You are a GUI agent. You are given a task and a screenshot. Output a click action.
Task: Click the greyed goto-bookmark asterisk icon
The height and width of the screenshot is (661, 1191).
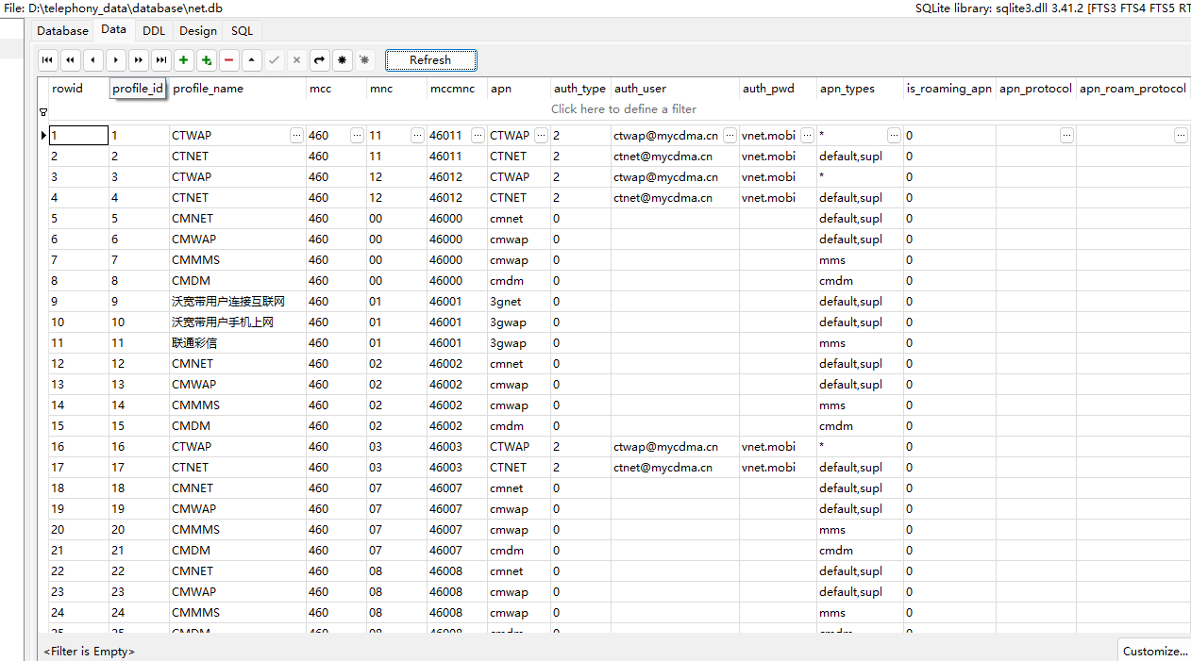tap(365, 60)
